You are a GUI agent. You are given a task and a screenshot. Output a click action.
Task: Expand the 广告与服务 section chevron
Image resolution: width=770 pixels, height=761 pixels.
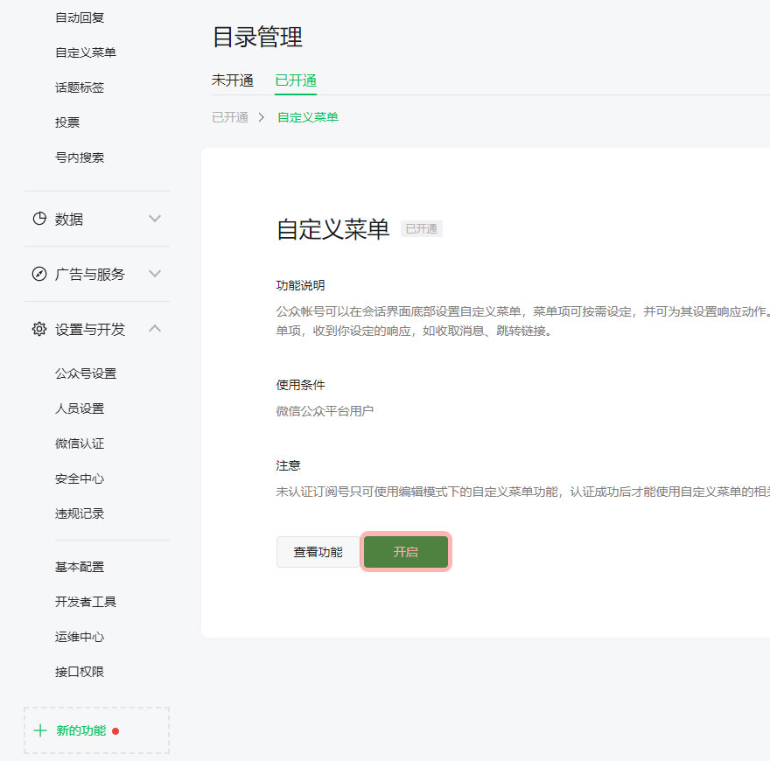coord(155,274)
